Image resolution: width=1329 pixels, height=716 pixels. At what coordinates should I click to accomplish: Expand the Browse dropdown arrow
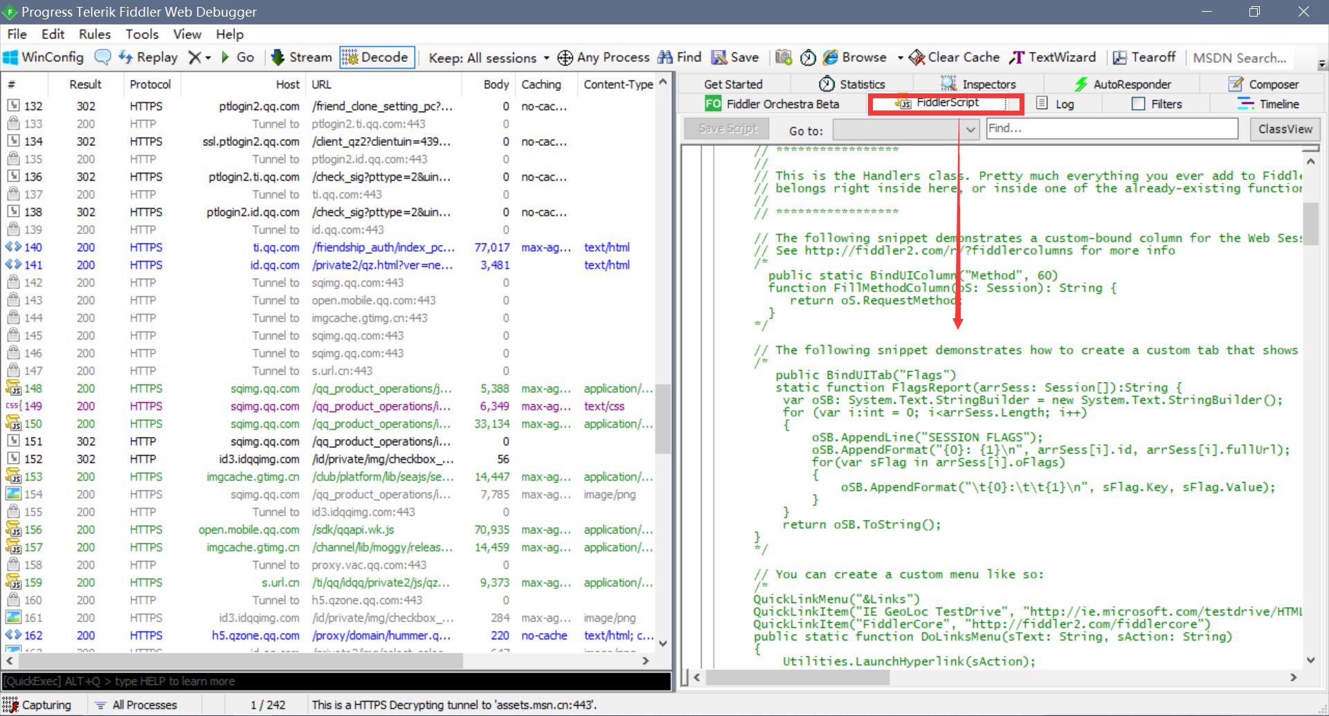pos(900,58)
